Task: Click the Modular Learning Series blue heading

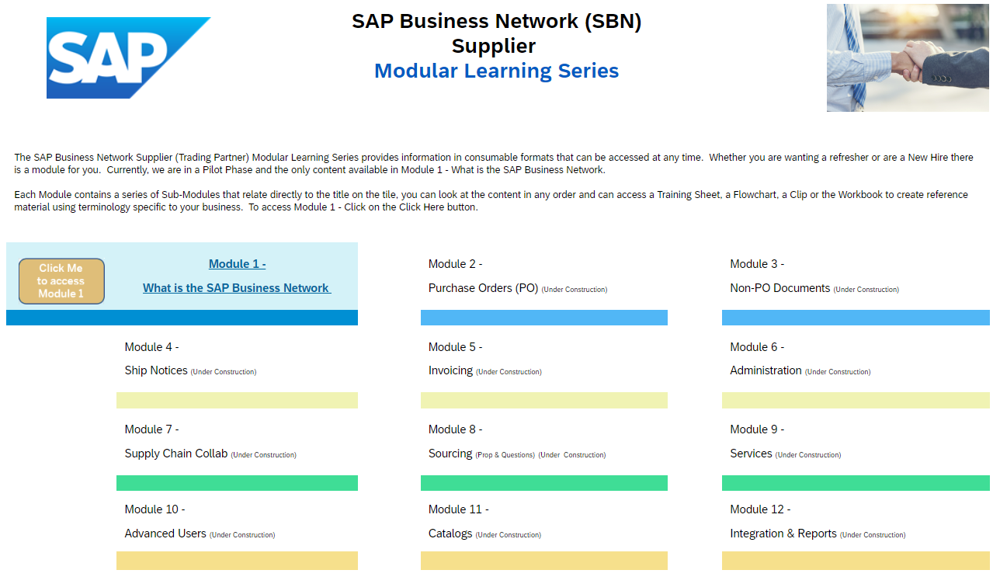Action: pos(496,71)
